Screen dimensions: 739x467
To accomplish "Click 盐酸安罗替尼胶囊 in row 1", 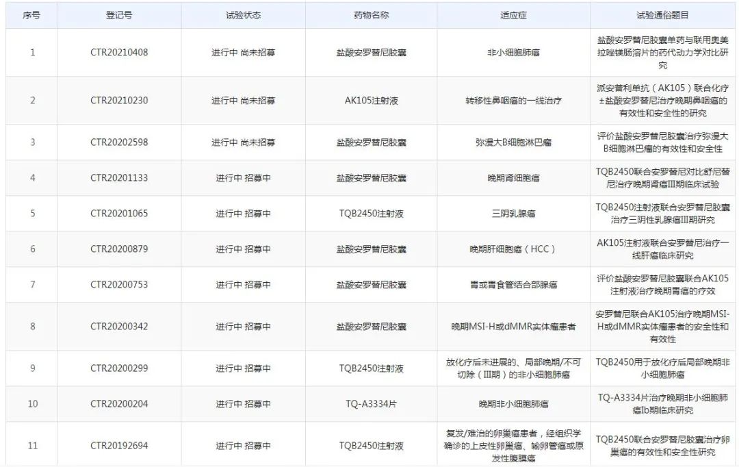I will pyautogui.click(x=372, y=52).
